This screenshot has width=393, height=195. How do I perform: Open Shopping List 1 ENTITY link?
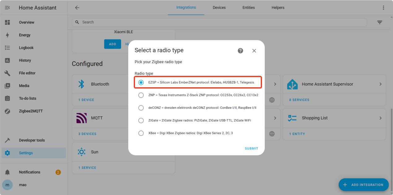pyautogui.click(x=297, y=134)
